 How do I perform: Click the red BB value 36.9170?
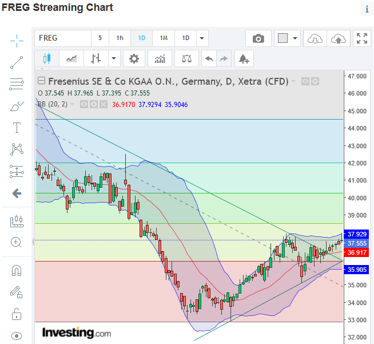pyautogui.click(x=124, y=105)
